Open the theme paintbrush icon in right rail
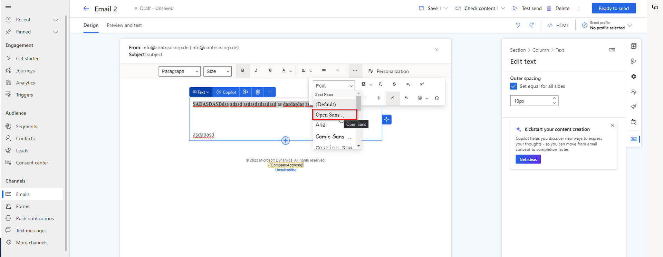This screenshot has width=663, height=257. 634,107
